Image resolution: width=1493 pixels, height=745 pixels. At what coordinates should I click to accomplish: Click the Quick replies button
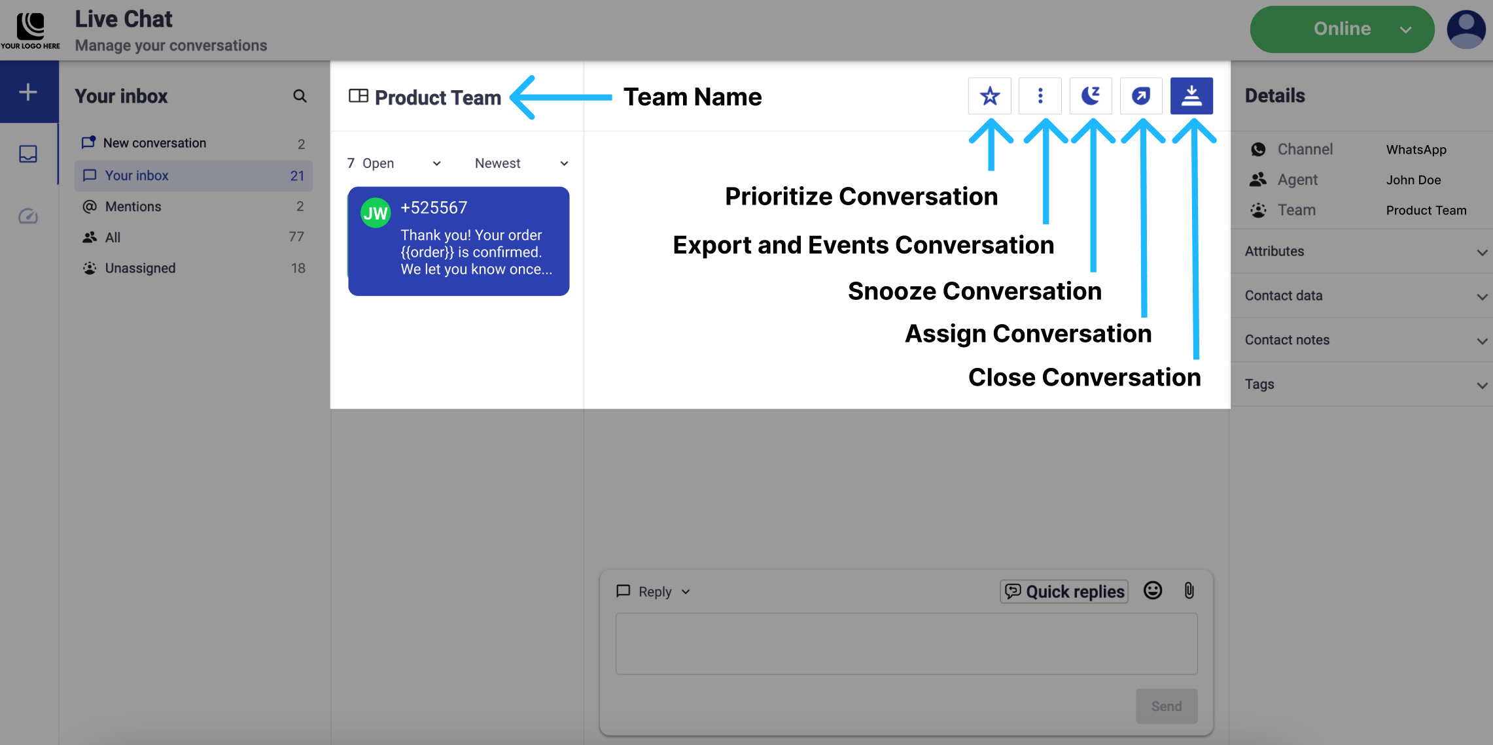click(1064, 591)
